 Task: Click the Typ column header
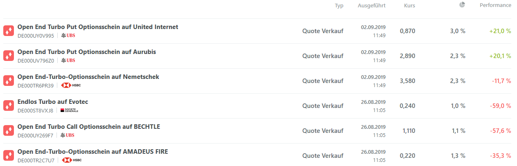tap(339, 6)
